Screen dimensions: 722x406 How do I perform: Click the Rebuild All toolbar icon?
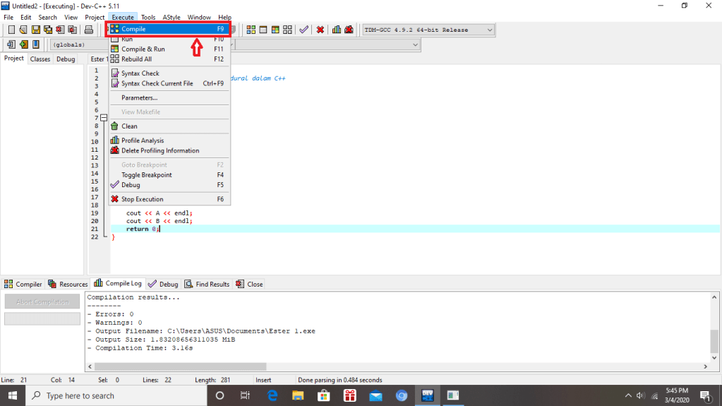(287, 30)
